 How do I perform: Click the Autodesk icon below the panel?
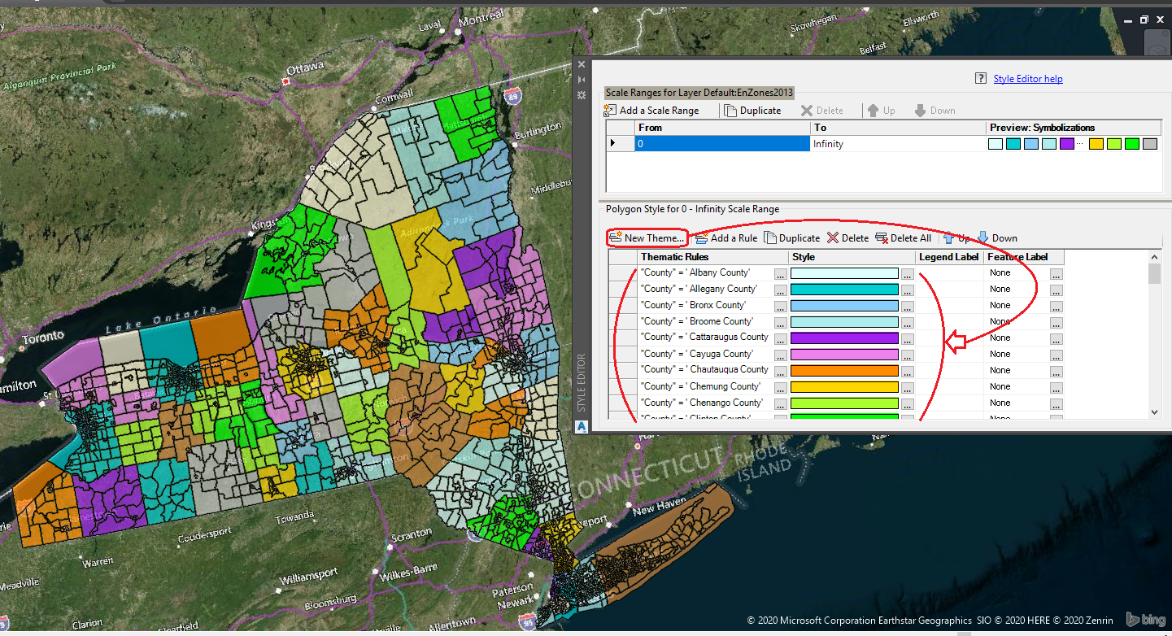(581, 426)
